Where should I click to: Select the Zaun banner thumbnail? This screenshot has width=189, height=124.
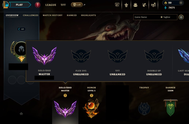pyautogui.click(x=170, y=107)
